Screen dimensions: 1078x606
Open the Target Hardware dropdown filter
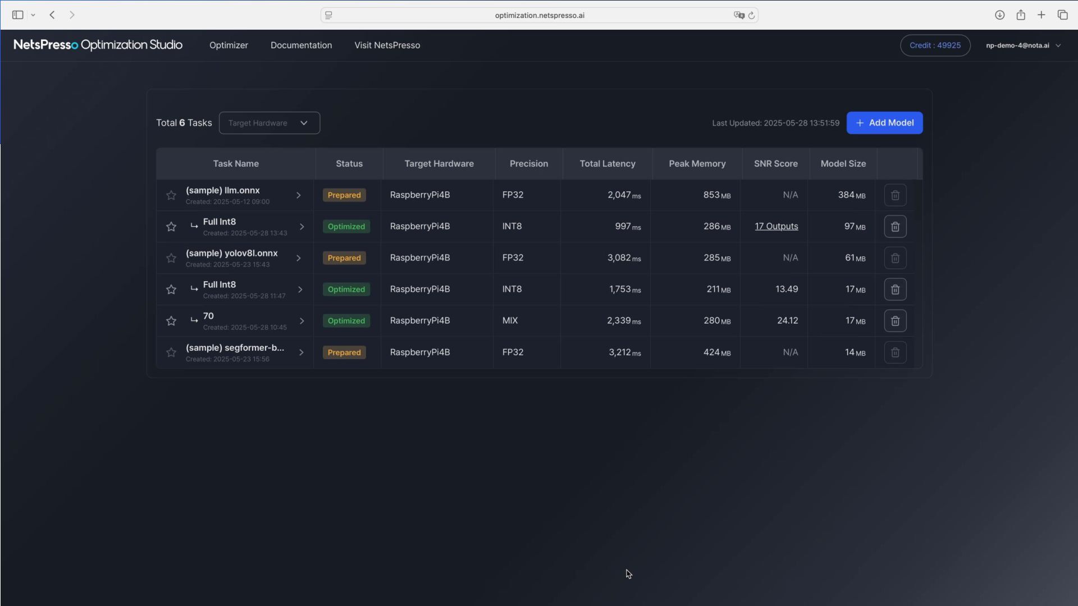point(269,123)
